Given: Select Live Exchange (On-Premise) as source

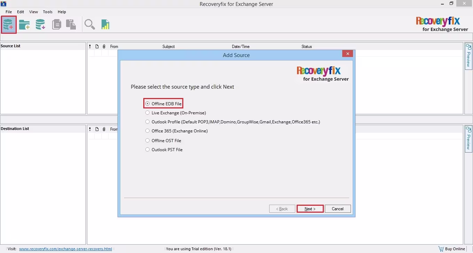Looking at the screenshot, I should tap(176, 113).
